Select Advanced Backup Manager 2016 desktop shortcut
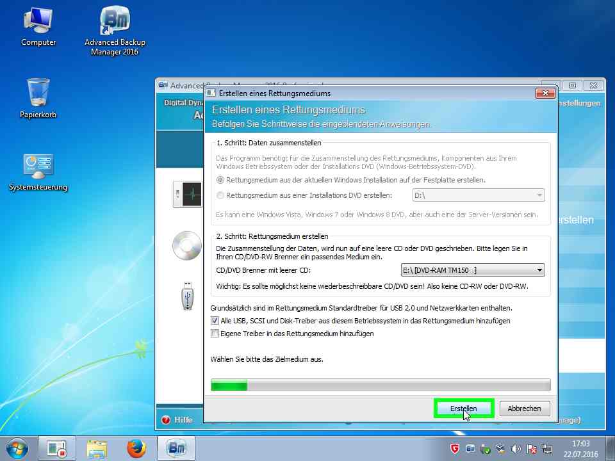The height and width of the screenshot is (461, 615). (x=115, y=31)
